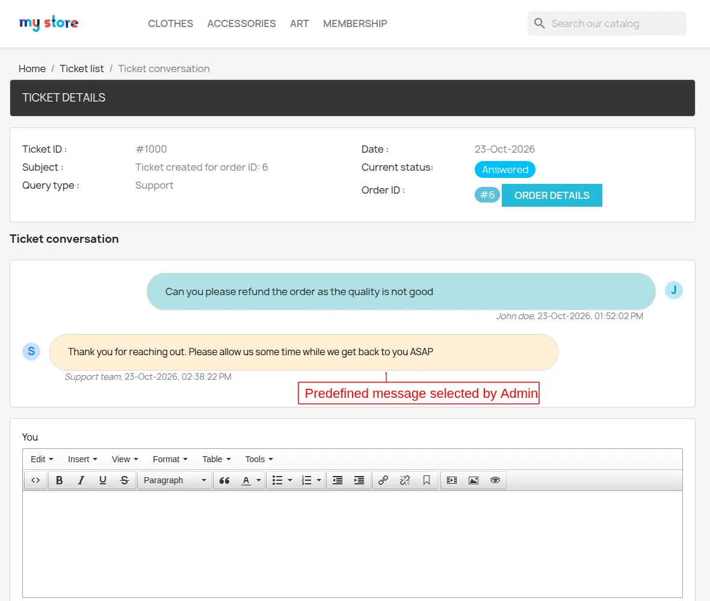The image size is (710, 601).
Task: Click the my store logo
Action: click(x=49, y=23)
